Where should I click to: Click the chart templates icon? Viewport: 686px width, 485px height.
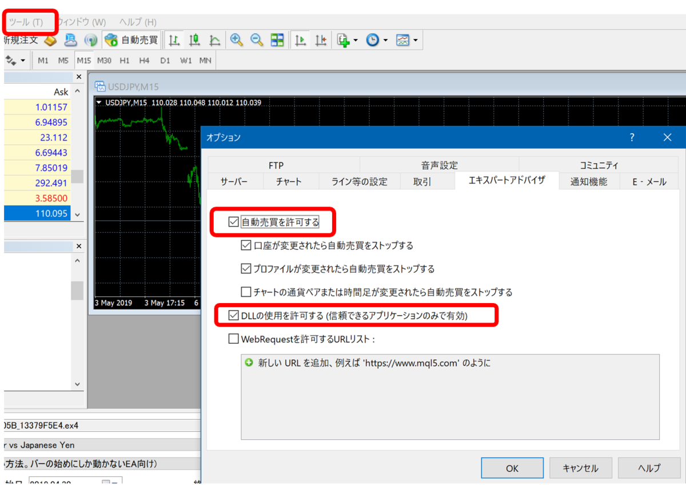[x=403, y=41]
